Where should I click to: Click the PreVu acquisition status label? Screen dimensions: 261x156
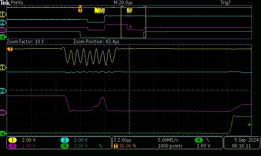(17, 3)
